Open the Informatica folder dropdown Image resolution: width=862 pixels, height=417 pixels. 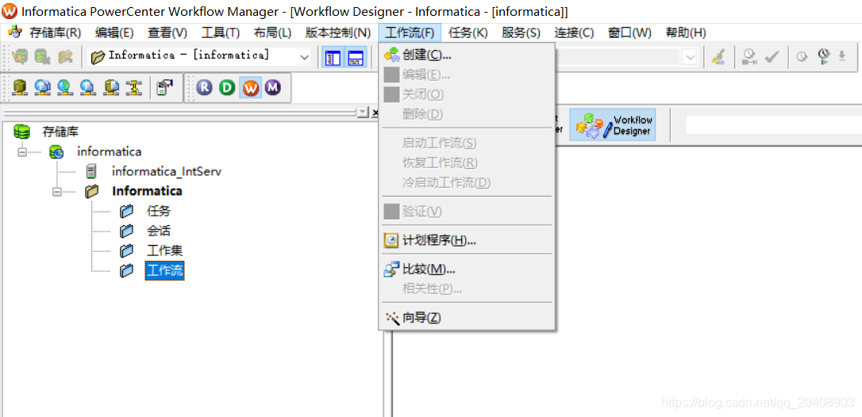pyautogui.click(x=304, y=56)
